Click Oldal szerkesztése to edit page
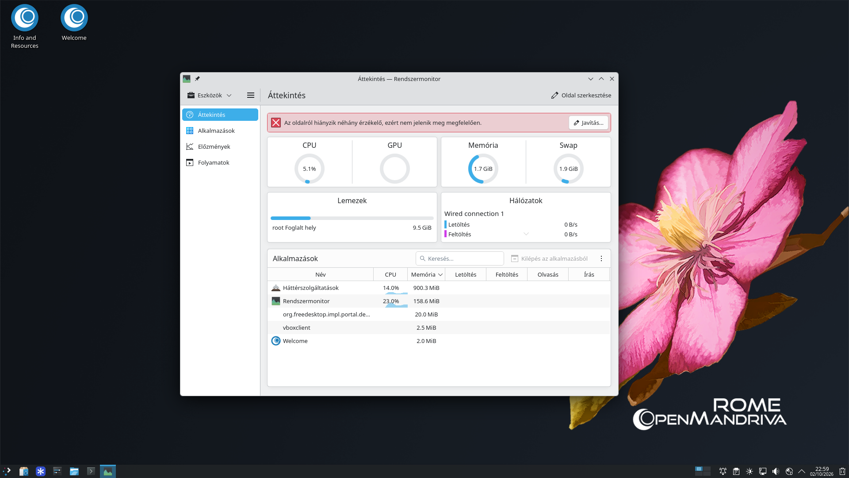The height and width of the screenshot is (478, 849). (581, 95)
